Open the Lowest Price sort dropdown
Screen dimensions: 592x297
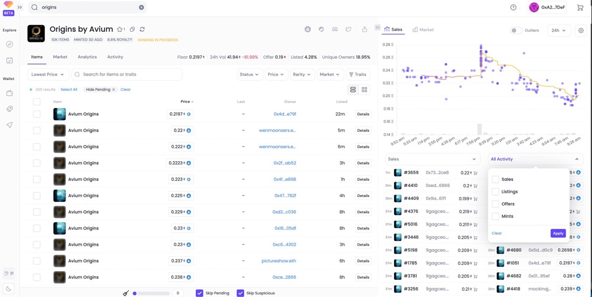pyautogui.click(x=48, y=74)
